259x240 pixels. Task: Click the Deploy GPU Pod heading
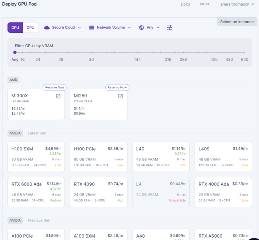pos(19,4)
